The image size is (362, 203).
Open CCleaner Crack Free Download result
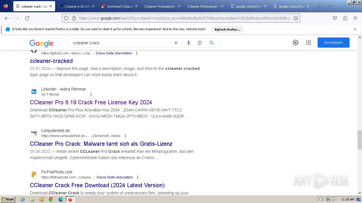point(97,185)
